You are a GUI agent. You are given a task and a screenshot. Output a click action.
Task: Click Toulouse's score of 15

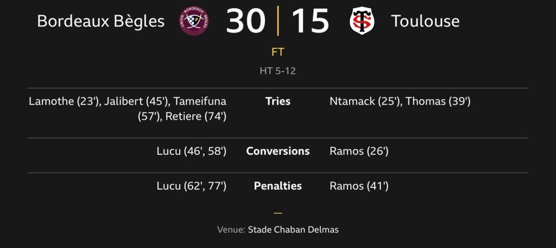[311, 21]
